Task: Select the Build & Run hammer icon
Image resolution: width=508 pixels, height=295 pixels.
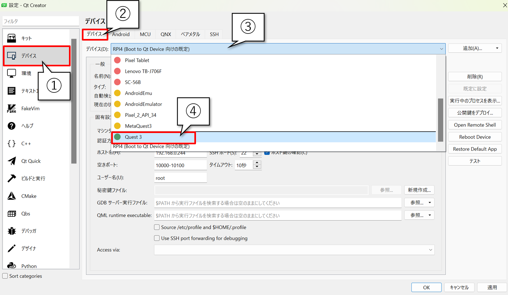Action: [12, 178]
